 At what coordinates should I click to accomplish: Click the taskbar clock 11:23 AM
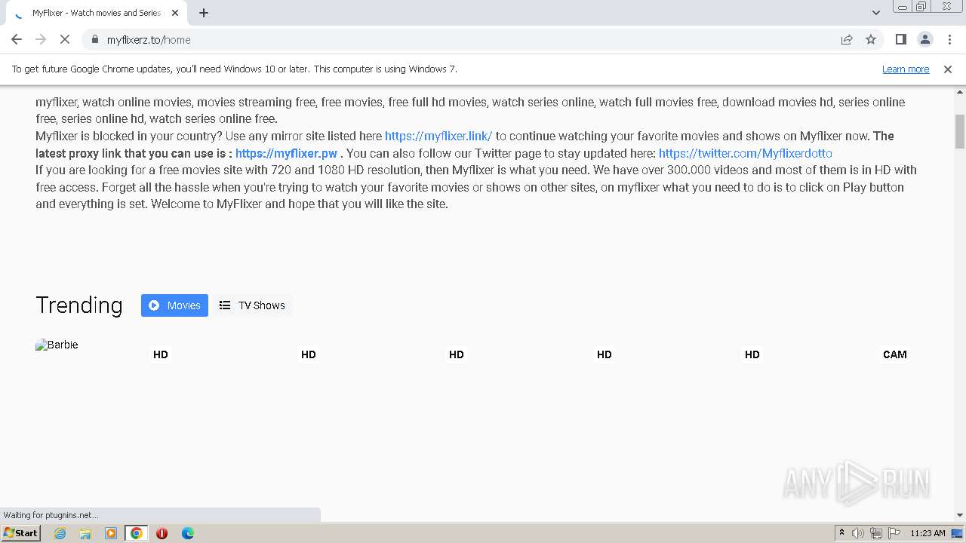click(928, 533)
